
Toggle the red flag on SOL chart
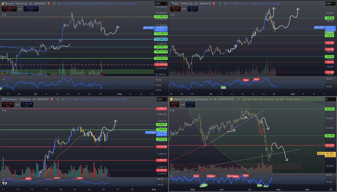[x=214, y=3]
